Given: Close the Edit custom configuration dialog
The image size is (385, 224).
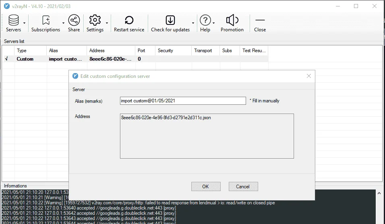Looking at the screenshot, I should (309, 76).
